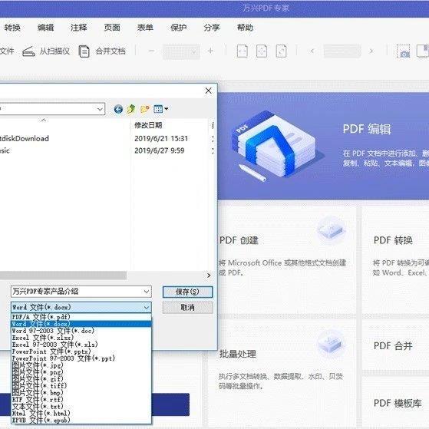
Task: Open the PDF 模板库 card
Action: 396,403
